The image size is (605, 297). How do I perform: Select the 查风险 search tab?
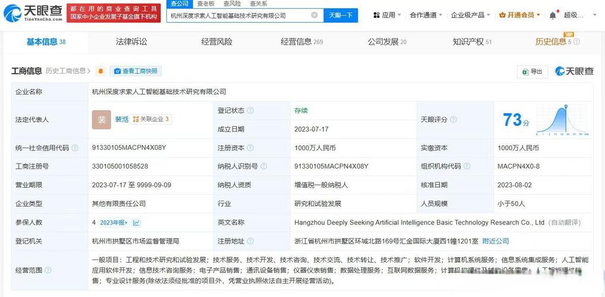[232, 4]
